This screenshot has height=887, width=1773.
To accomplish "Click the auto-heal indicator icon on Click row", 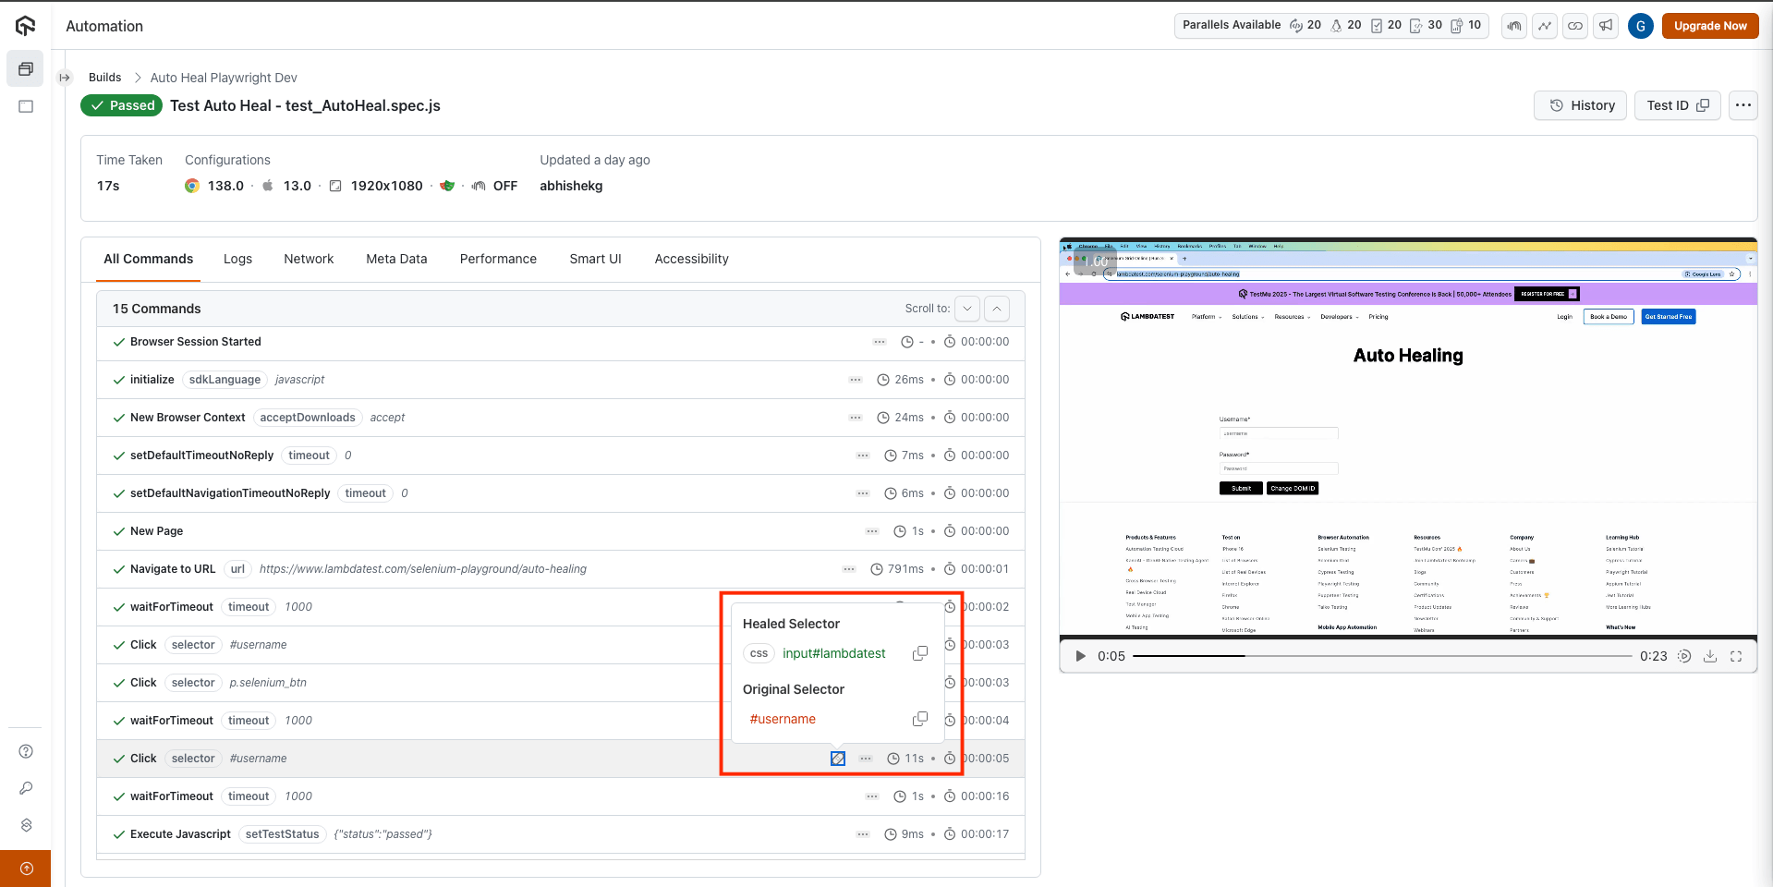I will [837, 759].
